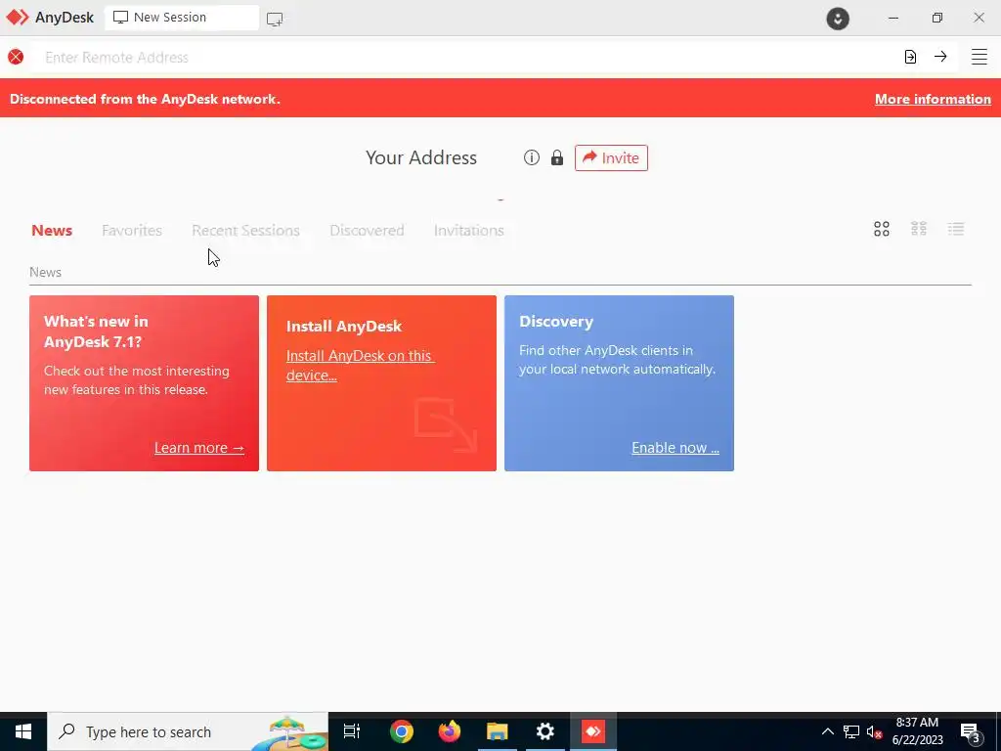Open the Invitations tab

click(x=468, y=231)
